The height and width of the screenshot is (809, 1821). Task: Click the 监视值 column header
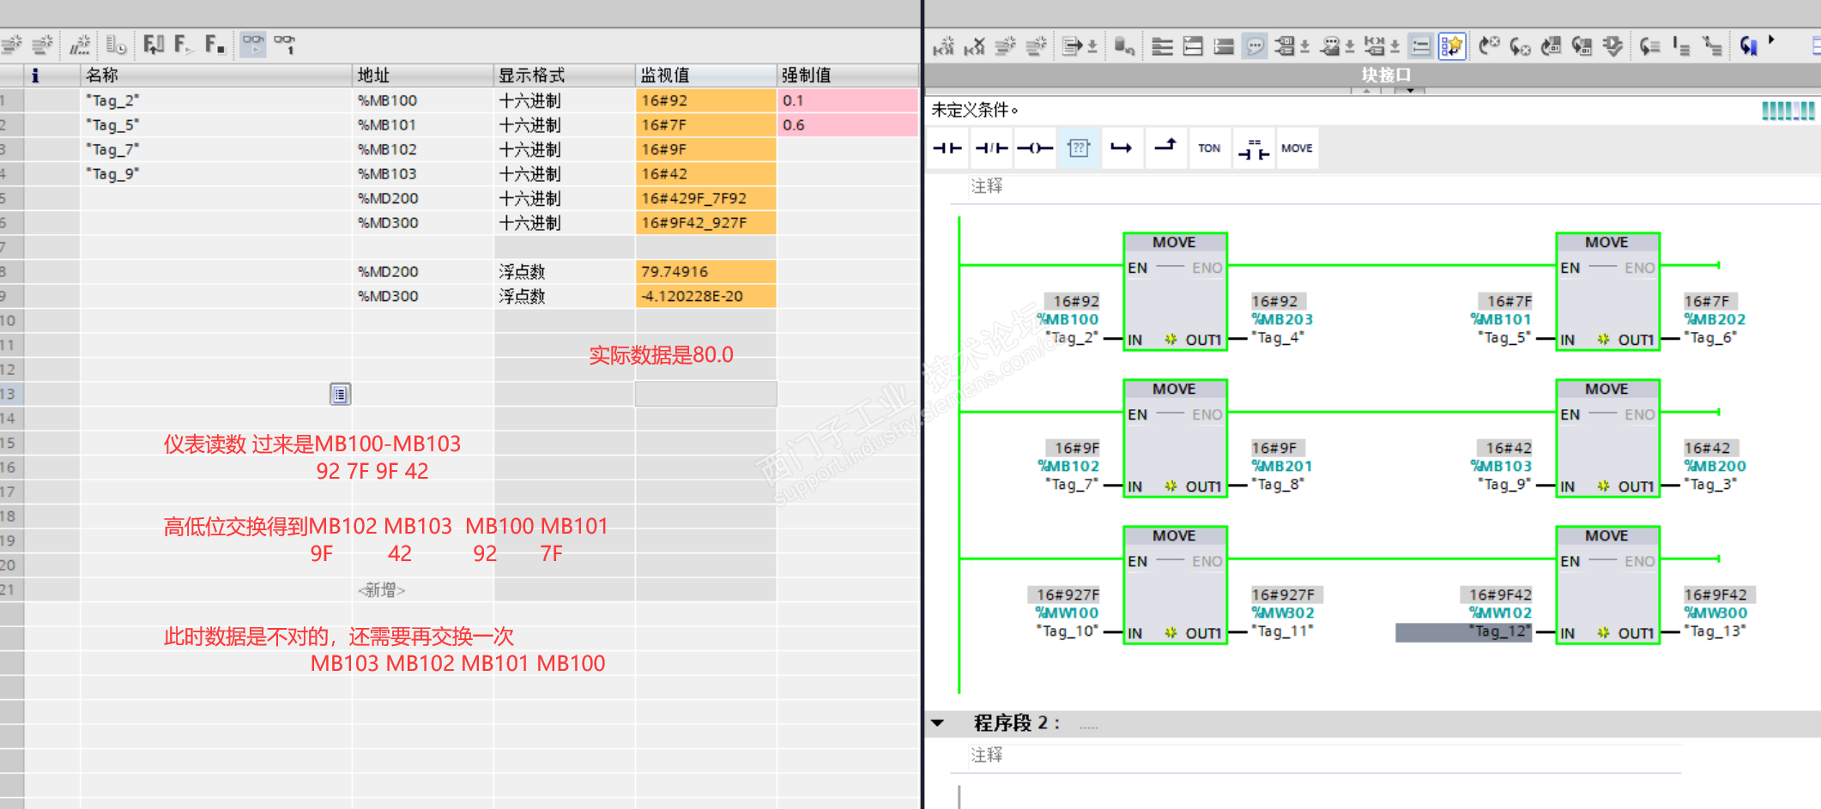tap(705, 75)
